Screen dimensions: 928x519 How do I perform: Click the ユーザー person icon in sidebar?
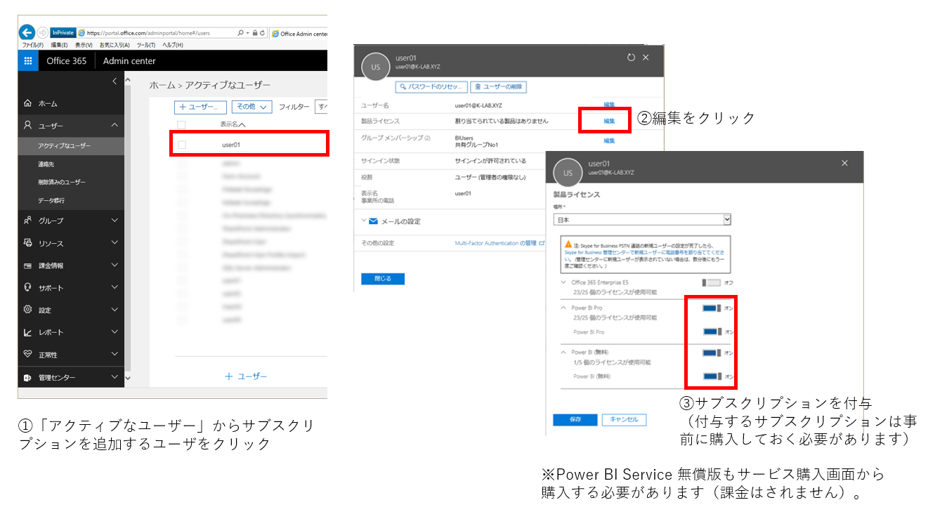click(x=27, y=125)
